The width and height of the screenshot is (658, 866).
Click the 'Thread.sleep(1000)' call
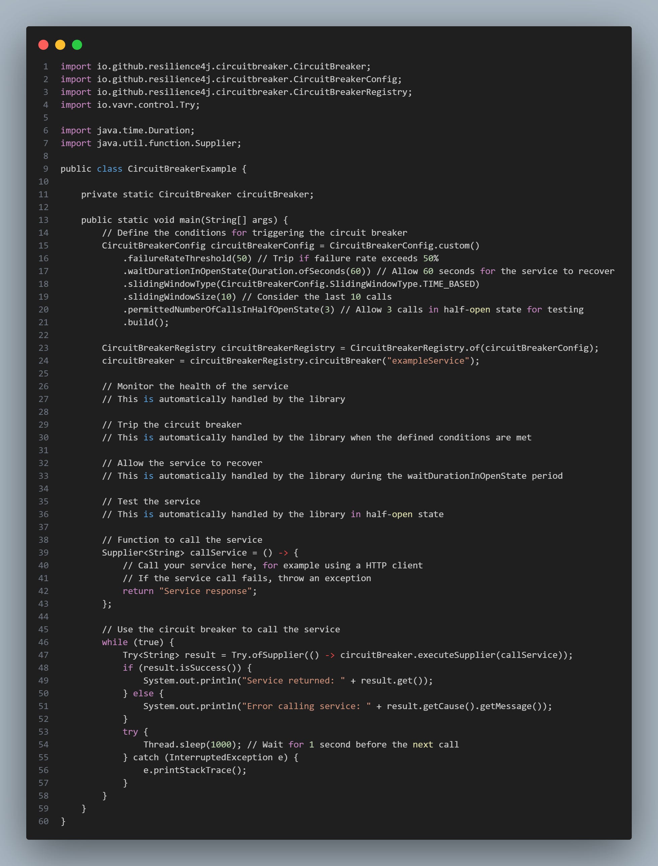coord(190,744)
